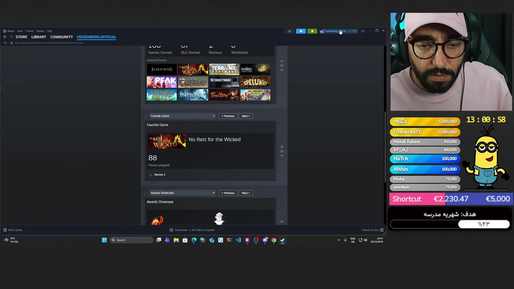The image size is (514, 289).
Task: Select the PEAK featured game
Action: coord(162,82)
